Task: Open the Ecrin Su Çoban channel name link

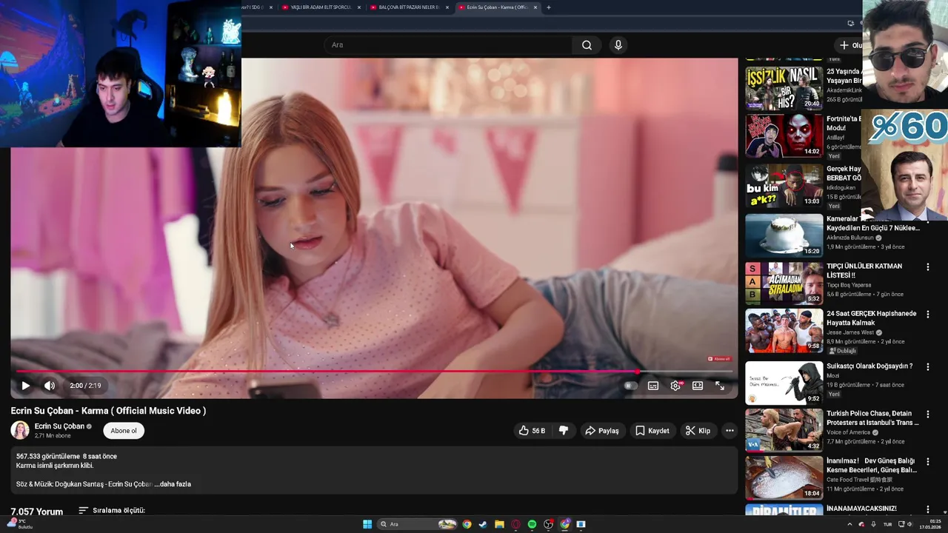Action: pyautogui.click(x=59, y=426)
